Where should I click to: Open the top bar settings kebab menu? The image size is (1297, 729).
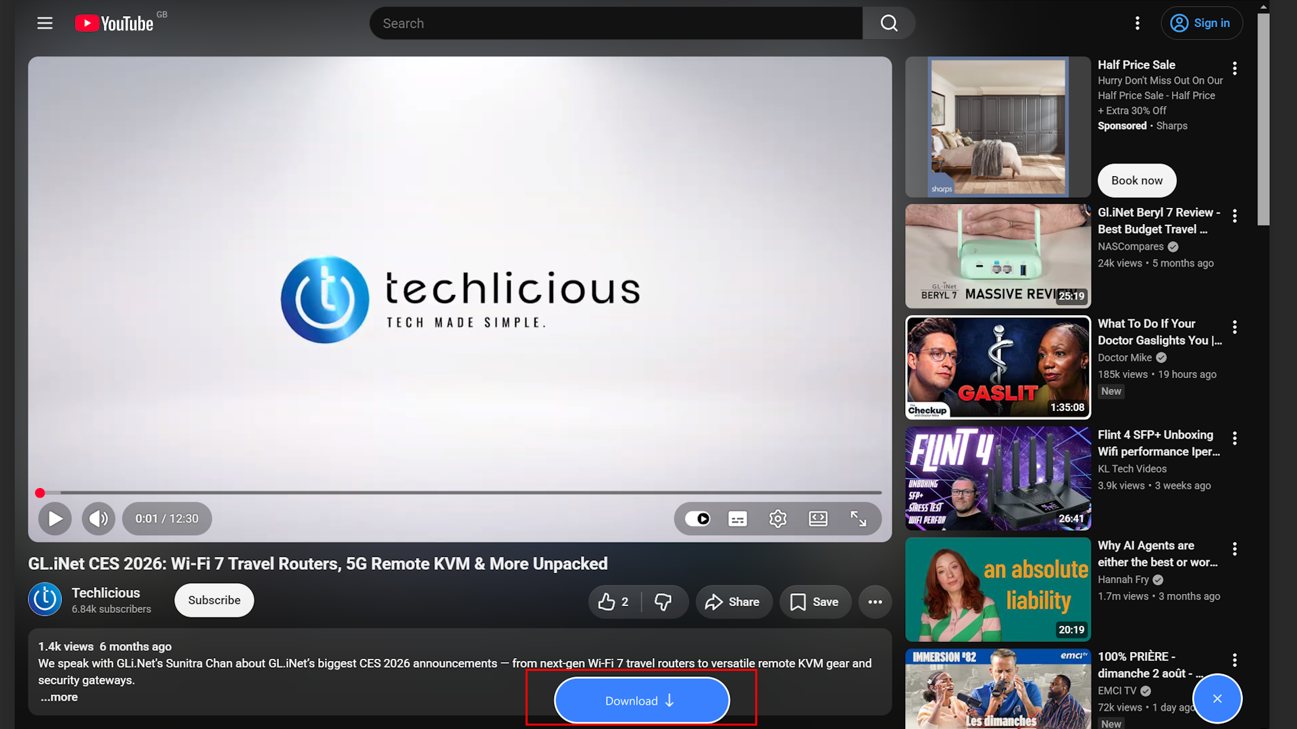click(x=1138, y=23)
